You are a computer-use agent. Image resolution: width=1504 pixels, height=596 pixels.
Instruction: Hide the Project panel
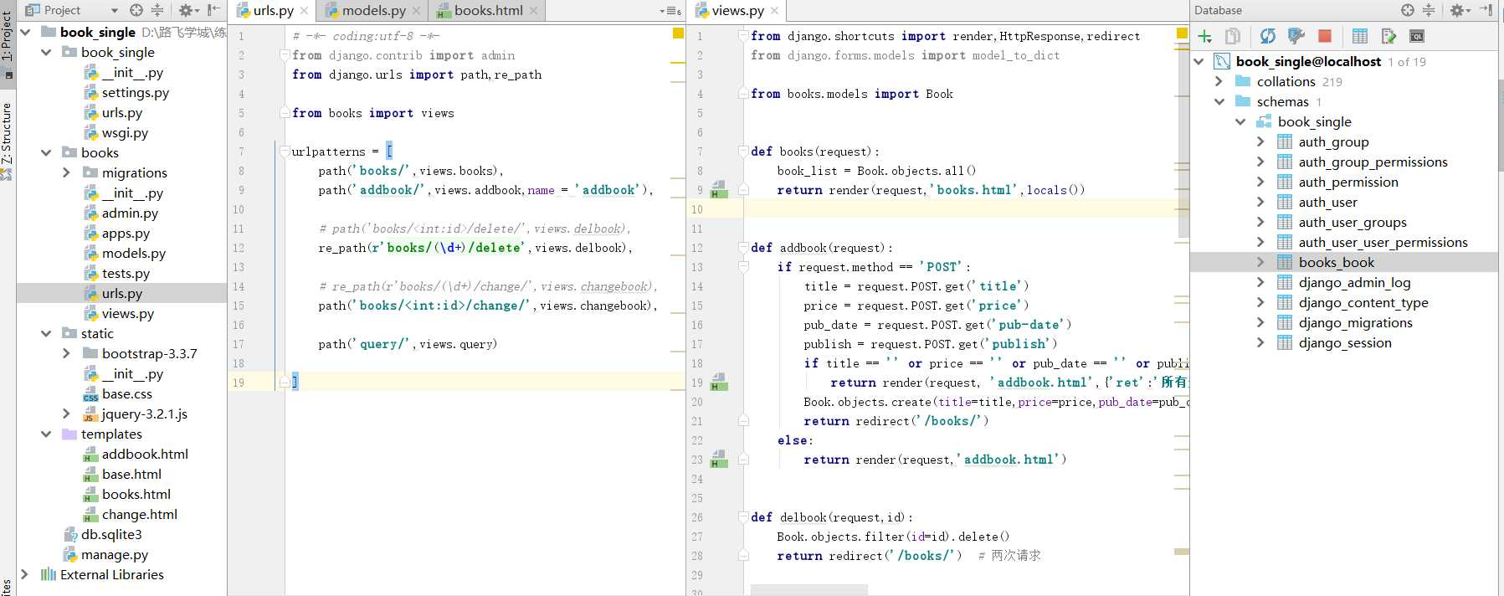(213, 10)
